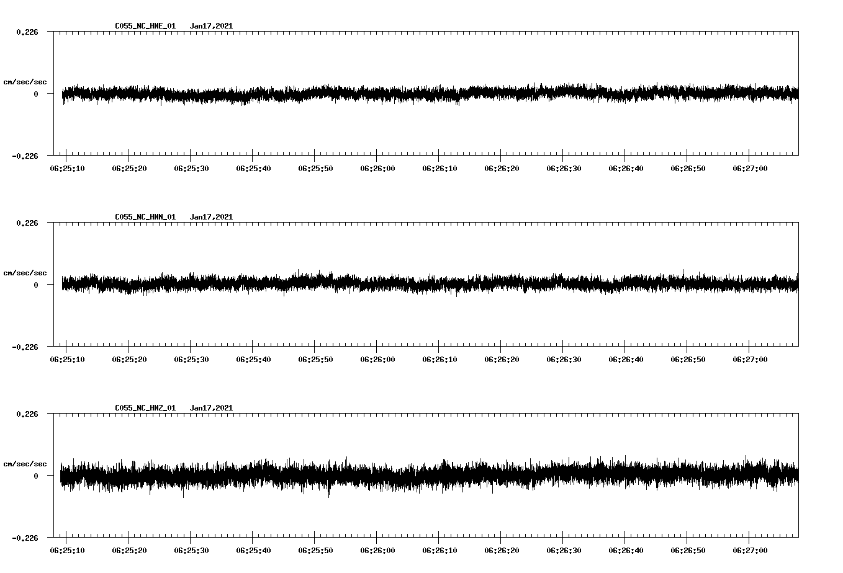Select the cm/sec/sec unit label on the bottom plot
This screenshot has height=573, width=843.
[x=25, y=463]
